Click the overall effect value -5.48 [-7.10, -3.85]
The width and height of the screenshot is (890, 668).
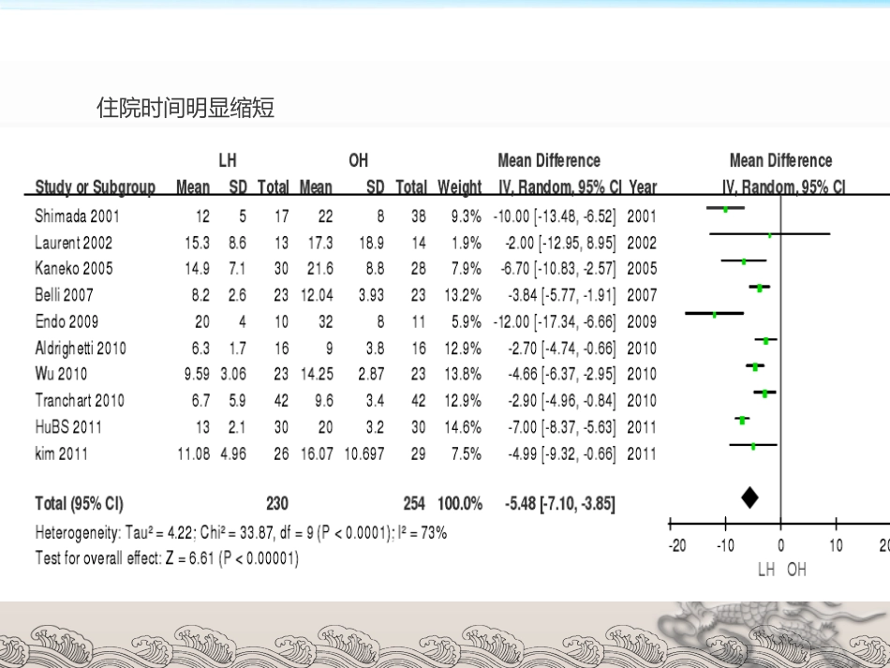coord(559,503)
